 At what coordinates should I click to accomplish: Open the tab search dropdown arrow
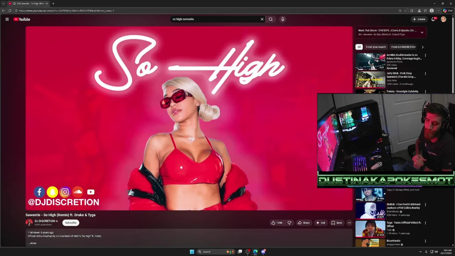tap(4, 4)
